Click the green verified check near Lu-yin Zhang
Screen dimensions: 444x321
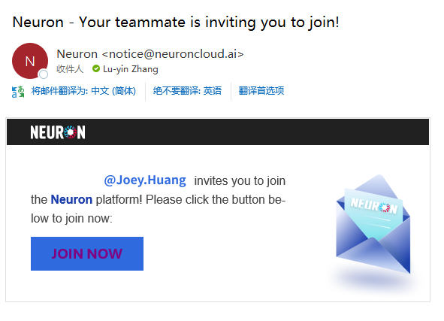[x=96, y=68]
